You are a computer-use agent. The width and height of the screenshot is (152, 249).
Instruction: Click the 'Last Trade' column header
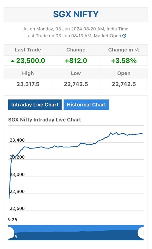28,50
